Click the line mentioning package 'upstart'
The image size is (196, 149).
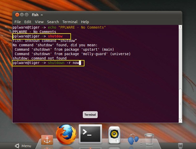(64, 49)
